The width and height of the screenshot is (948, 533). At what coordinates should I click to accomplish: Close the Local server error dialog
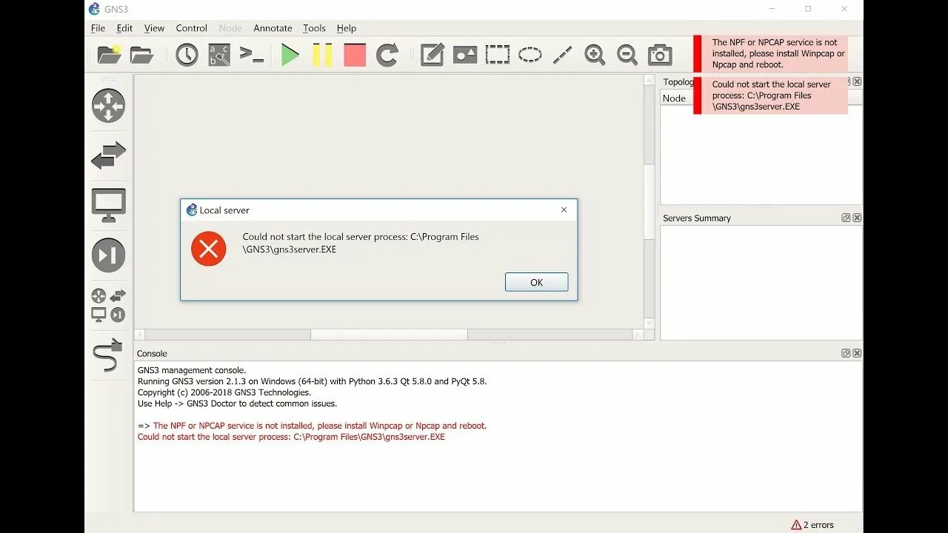[564, 210]
